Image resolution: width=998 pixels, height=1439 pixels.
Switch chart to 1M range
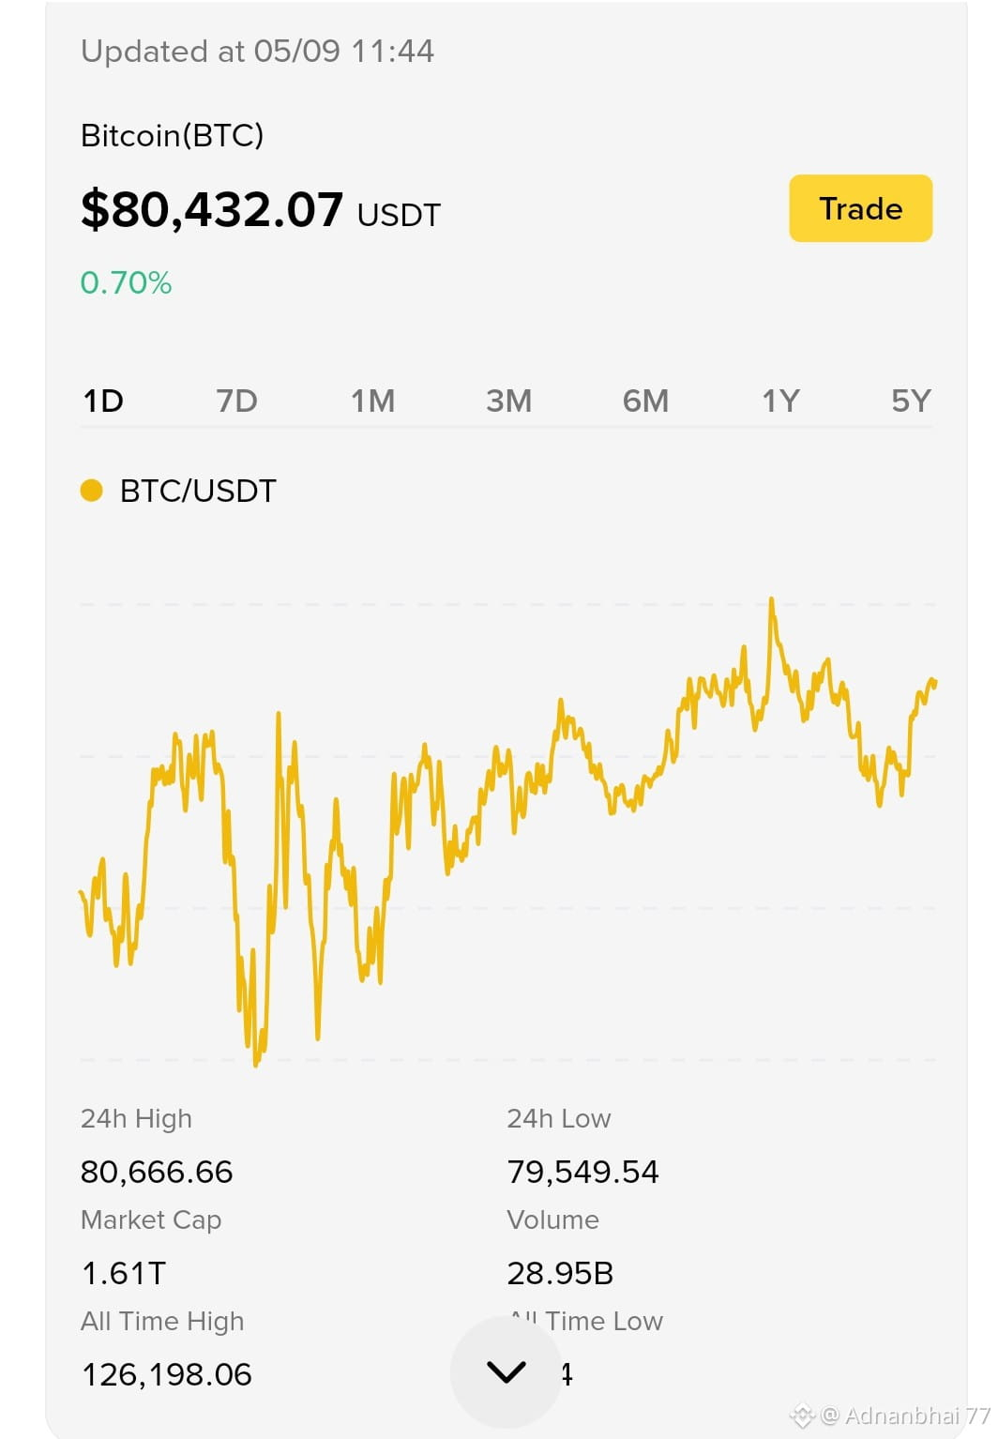[x=372, y=401]
